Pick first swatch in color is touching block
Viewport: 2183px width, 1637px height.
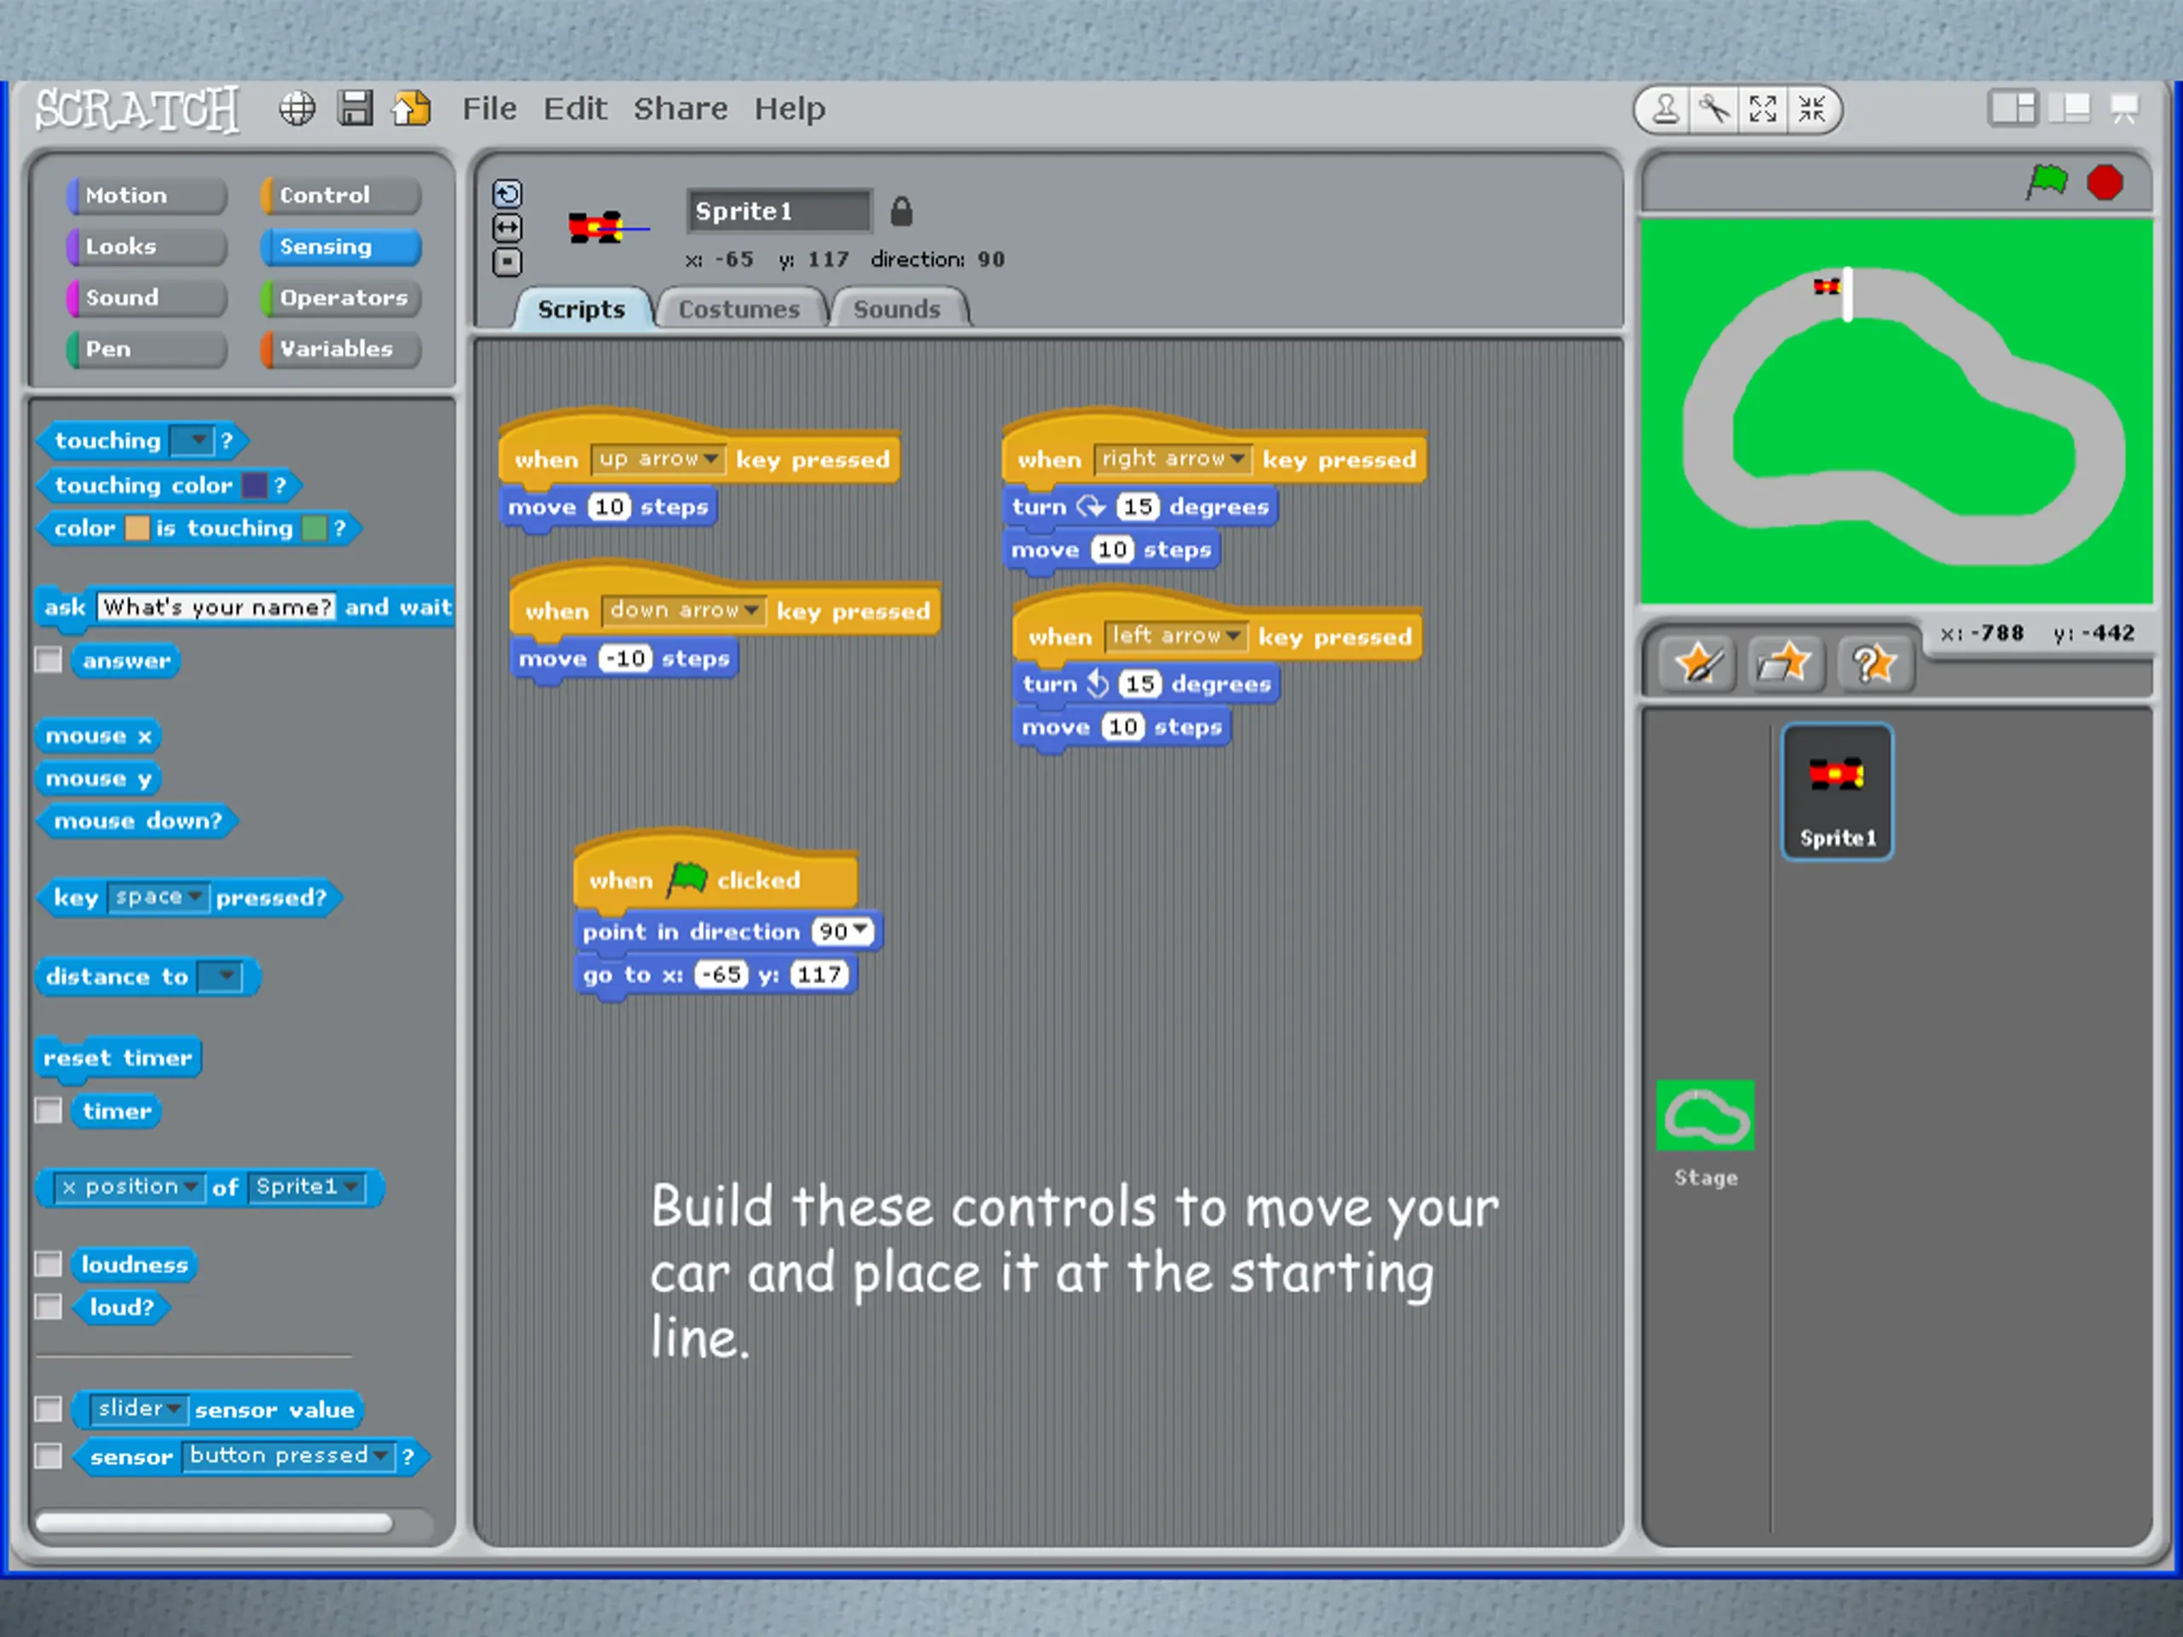pyautogui.click(x=137, y=528)
